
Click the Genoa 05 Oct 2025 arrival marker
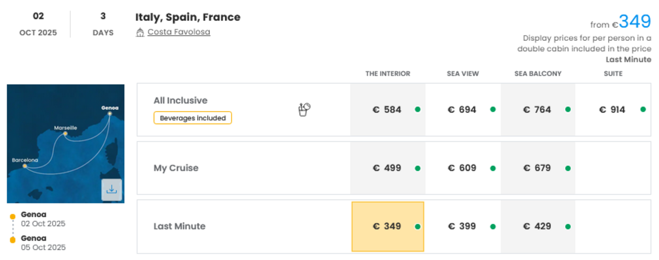pos(13,240)
